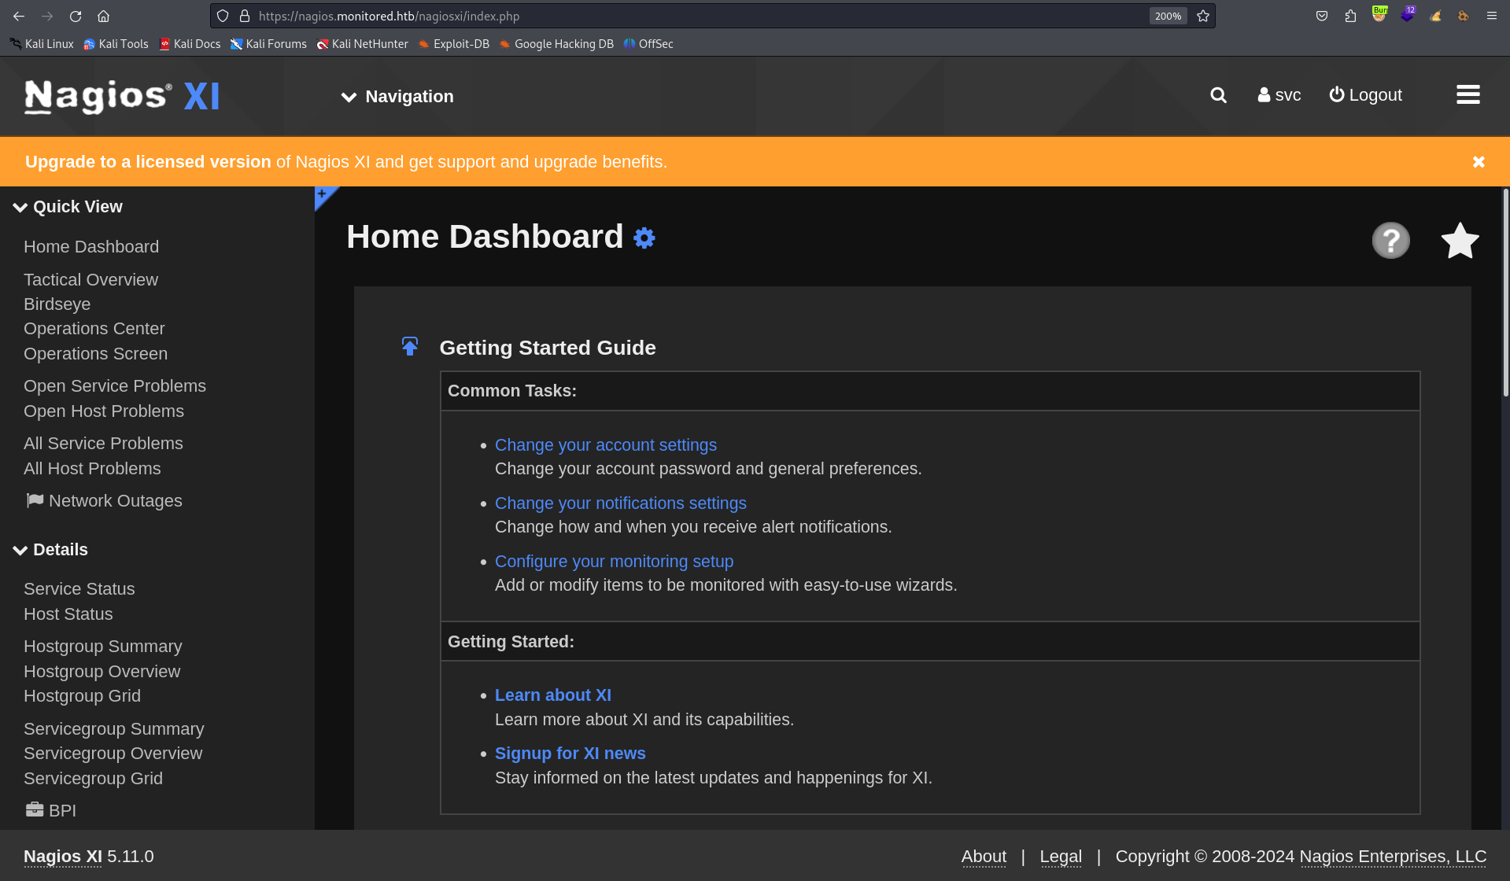Click Change your notifications settings link
Screen dimensions: 1510x881
(621, 503)
